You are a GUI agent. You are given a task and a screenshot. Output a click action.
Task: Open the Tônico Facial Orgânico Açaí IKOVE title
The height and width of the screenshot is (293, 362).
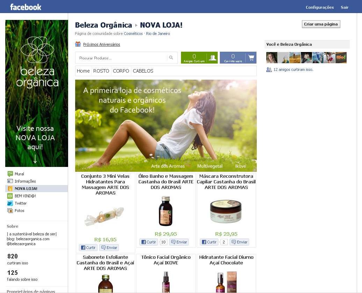(x=166, y=260)
